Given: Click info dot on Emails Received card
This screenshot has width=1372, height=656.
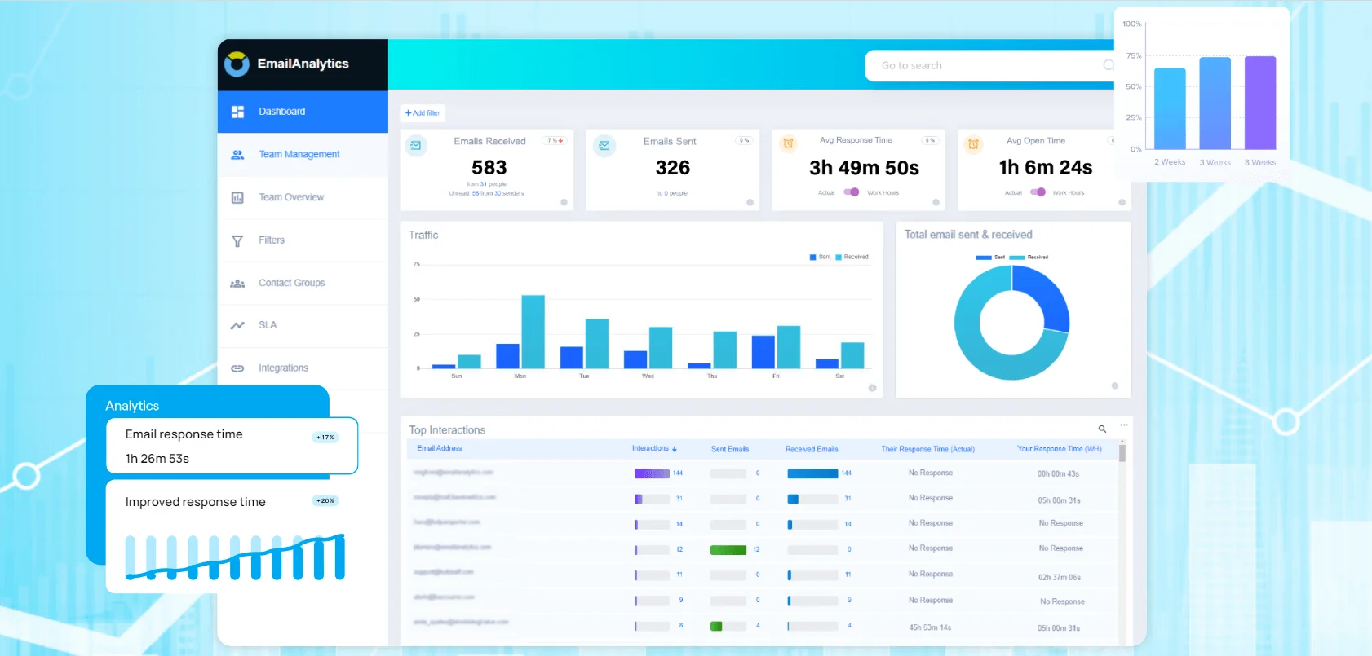Looking at the screenshot, I should tap(564, 202).
